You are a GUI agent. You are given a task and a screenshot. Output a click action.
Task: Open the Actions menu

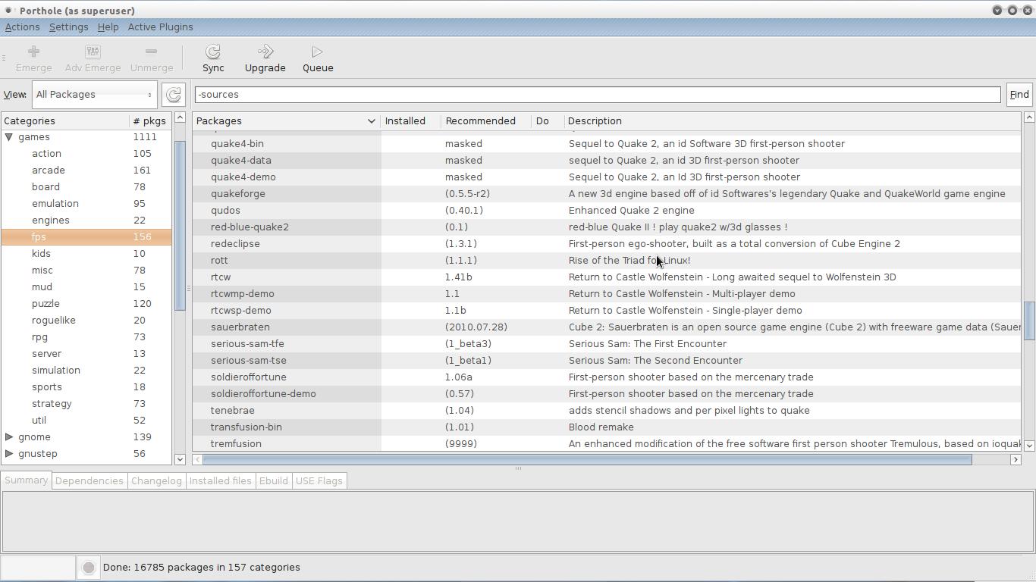tap(22, 27)
